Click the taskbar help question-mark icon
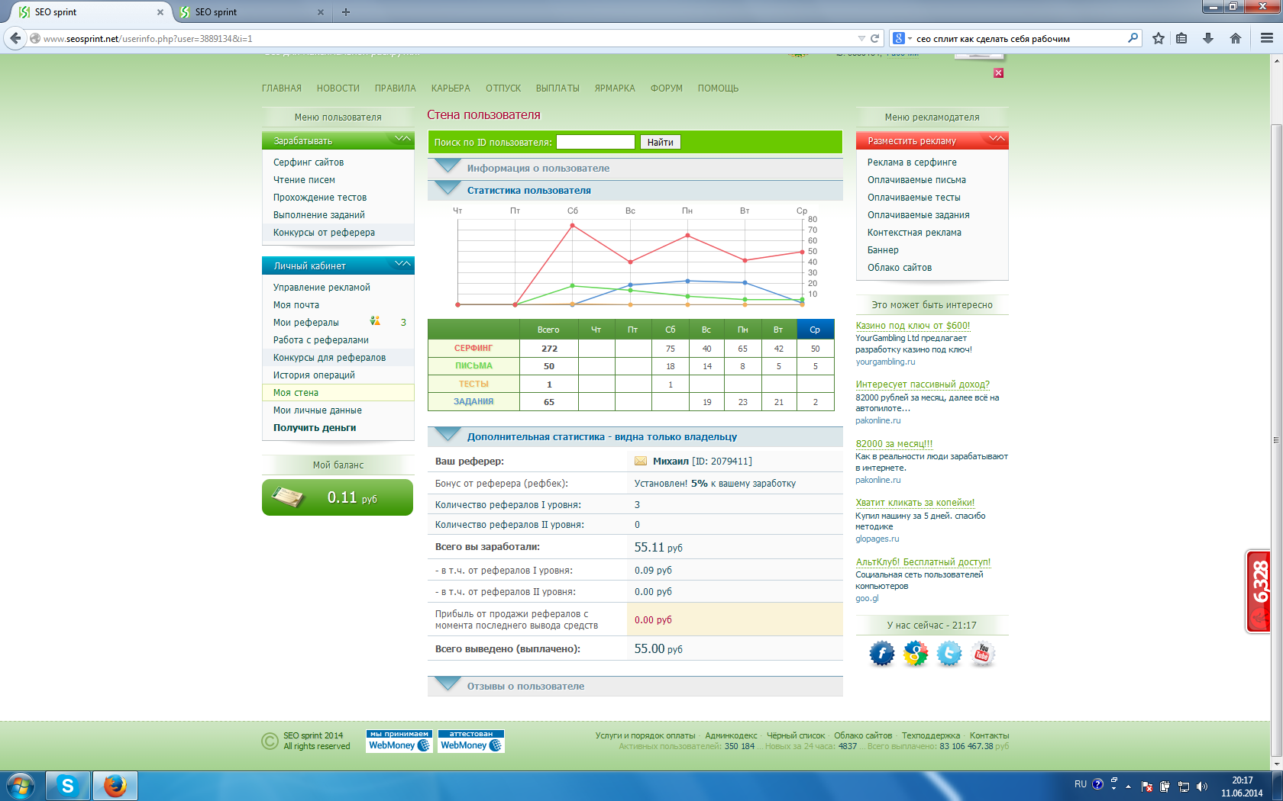Viewport: 1283px width, 801px height. 1097,784
